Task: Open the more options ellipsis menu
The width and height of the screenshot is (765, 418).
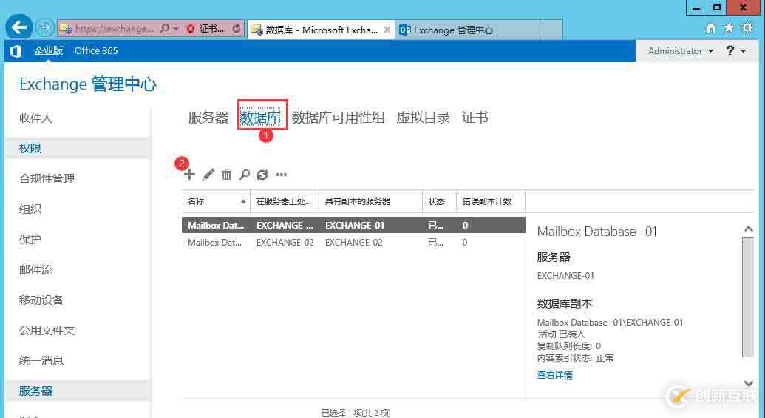Action: point(282,175)
